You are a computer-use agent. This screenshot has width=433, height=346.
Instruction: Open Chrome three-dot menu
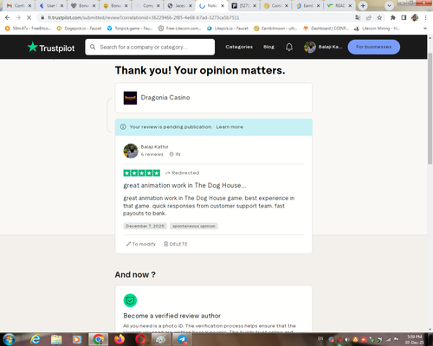pos(425,17)
